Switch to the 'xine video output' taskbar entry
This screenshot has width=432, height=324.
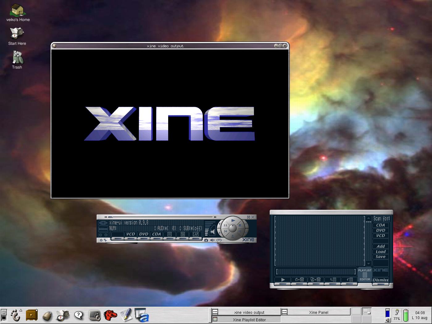[246, 312]
